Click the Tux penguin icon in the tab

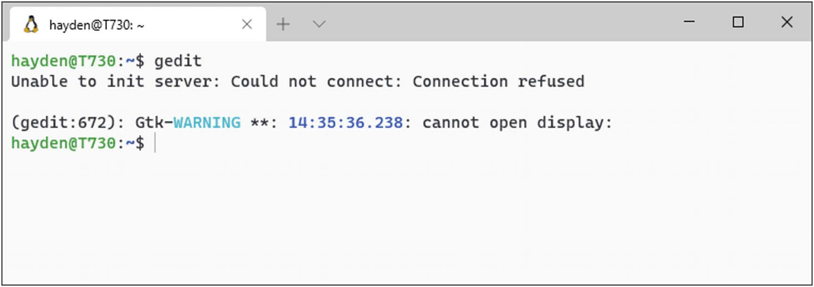pyautogui.click(x=31, y=25)
